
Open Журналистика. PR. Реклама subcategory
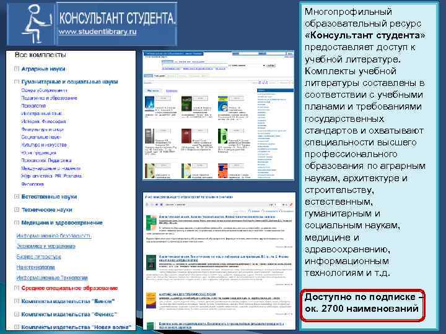51,176
